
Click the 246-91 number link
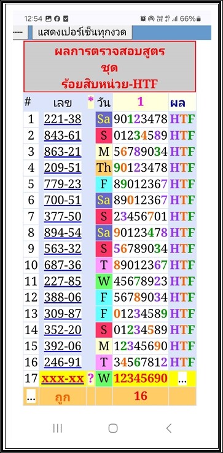click(x=63, y=363)
